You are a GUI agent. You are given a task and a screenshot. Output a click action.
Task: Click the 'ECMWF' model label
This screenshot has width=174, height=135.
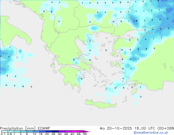click(x=44, y=128)
